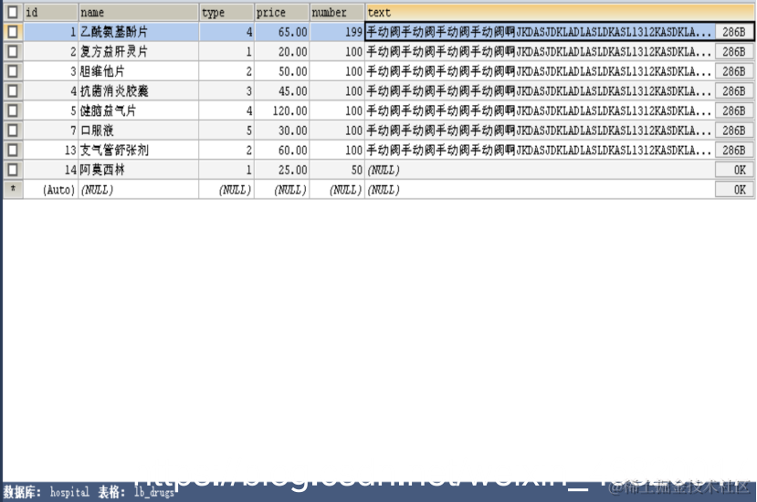Select the name cell "胆维他片"
The width and height of the screenshot is (757, 502).
(139, 71)
